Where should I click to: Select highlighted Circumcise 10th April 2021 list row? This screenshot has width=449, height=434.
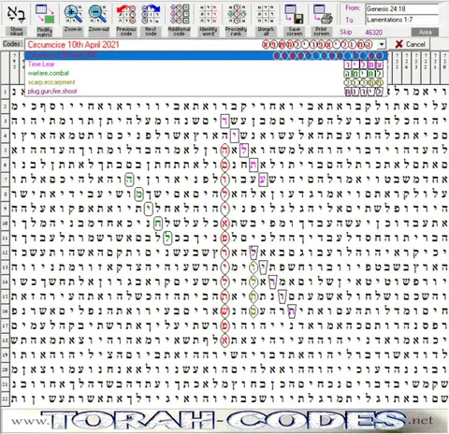(x=206, y=55)
